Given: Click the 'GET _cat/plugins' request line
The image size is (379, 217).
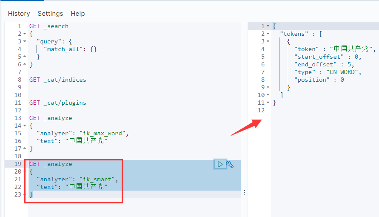Looking at the screenshot, I should [x=57, y=103].
